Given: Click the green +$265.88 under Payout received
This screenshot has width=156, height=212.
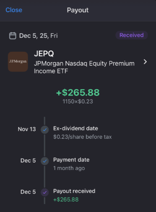Looking at the screenshot, I should [x=66, y=199].
